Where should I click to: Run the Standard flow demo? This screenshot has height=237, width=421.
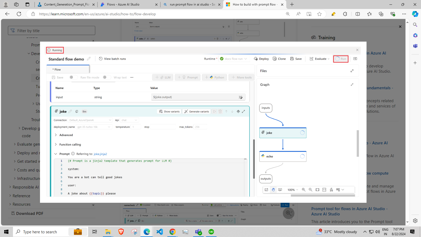(x=341, y=59)
